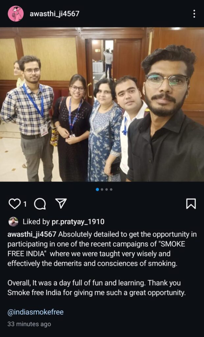The width and height of the screenshot is (204, 337).
Task: Click awasthi_ji4567 username in the caption
Action: [32, 234]
